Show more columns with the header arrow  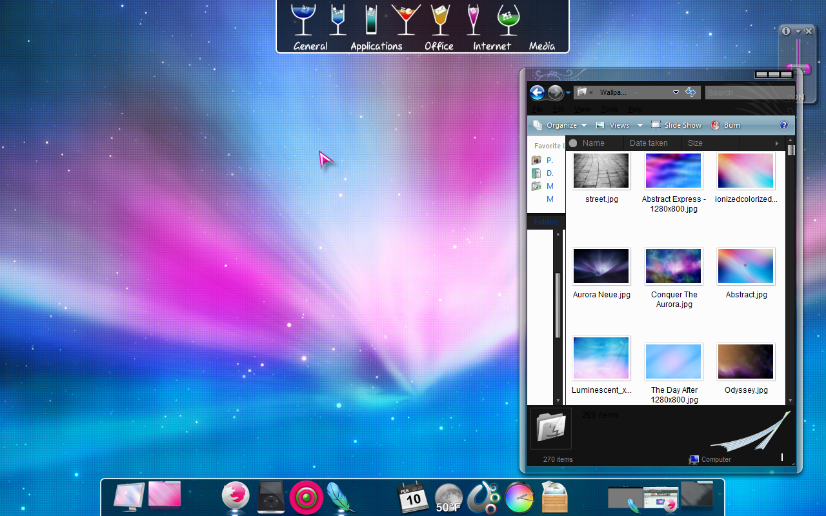[777, 143]
